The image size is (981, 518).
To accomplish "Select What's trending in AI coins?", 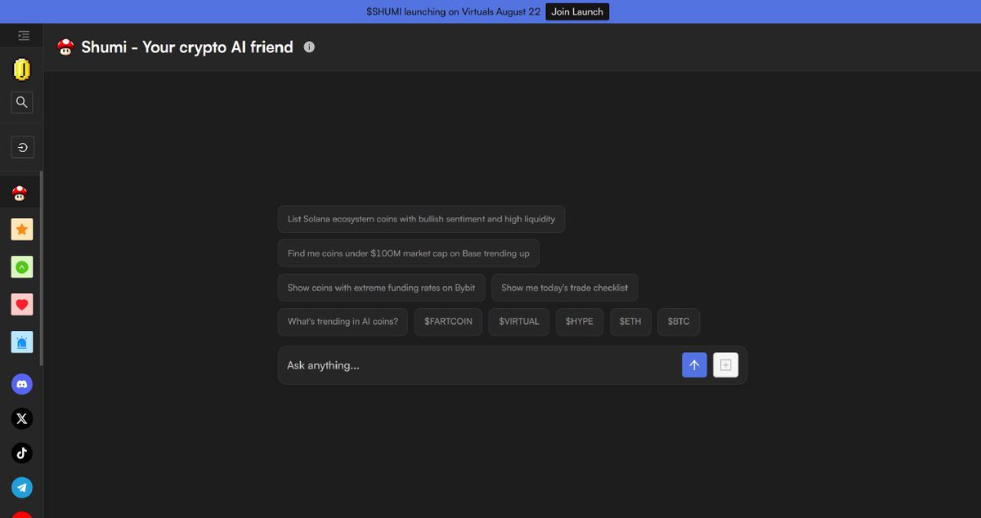I will pos(343,322).
